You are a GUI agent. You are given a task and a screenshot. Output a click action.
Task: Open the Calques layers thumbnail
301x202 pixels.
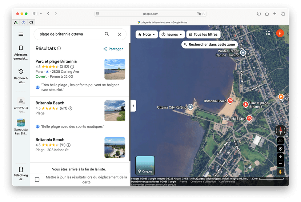pyautogui.click(x=145, y=166)
